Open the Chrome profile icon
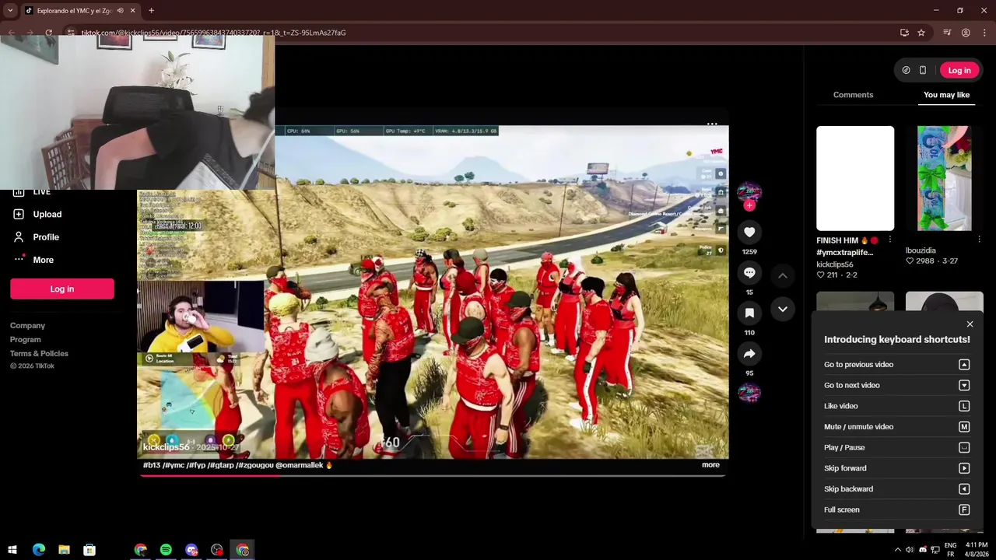Viewport: 996px width, 560px height. (x=966, y=33)
